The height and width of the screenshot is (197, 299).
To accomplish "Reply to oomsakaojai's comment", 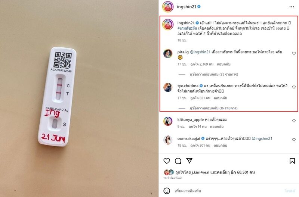I will pos(220,145).
